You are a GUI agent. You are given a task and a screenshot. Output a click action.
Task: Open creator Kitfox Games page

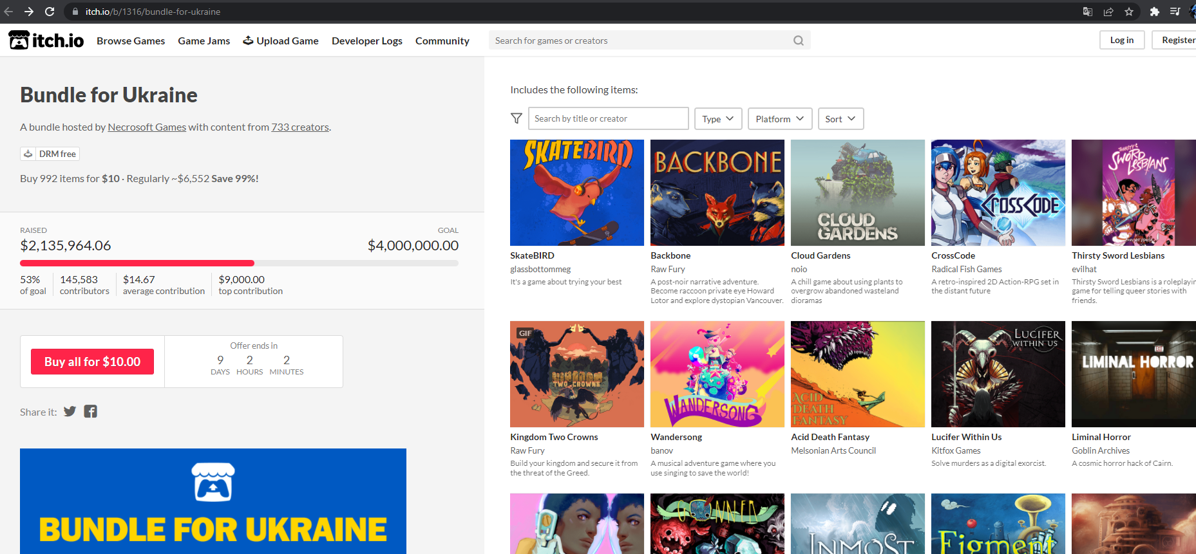pyautogui.click(x=956, y=450)
